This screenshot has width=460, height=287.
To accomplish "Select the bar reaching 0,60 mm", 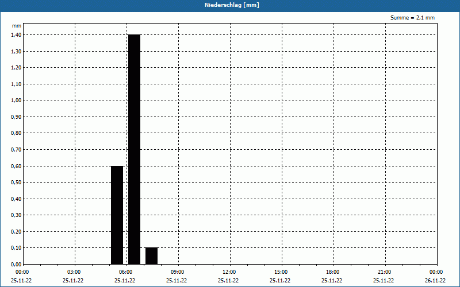I will point(117,215).
